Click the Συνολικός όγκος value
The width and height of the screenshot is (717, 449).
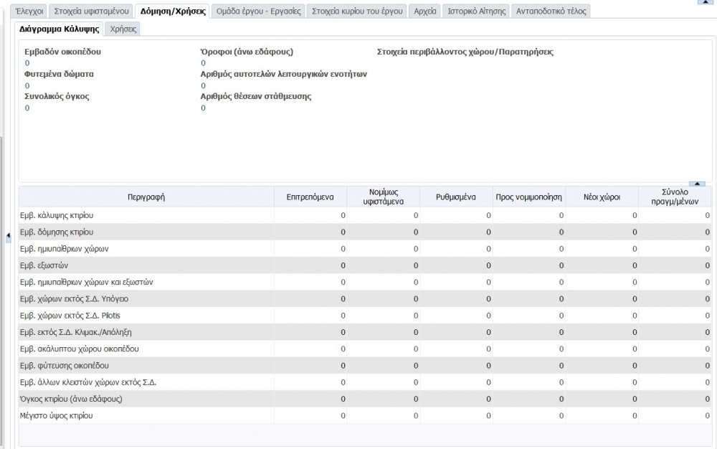27,108
